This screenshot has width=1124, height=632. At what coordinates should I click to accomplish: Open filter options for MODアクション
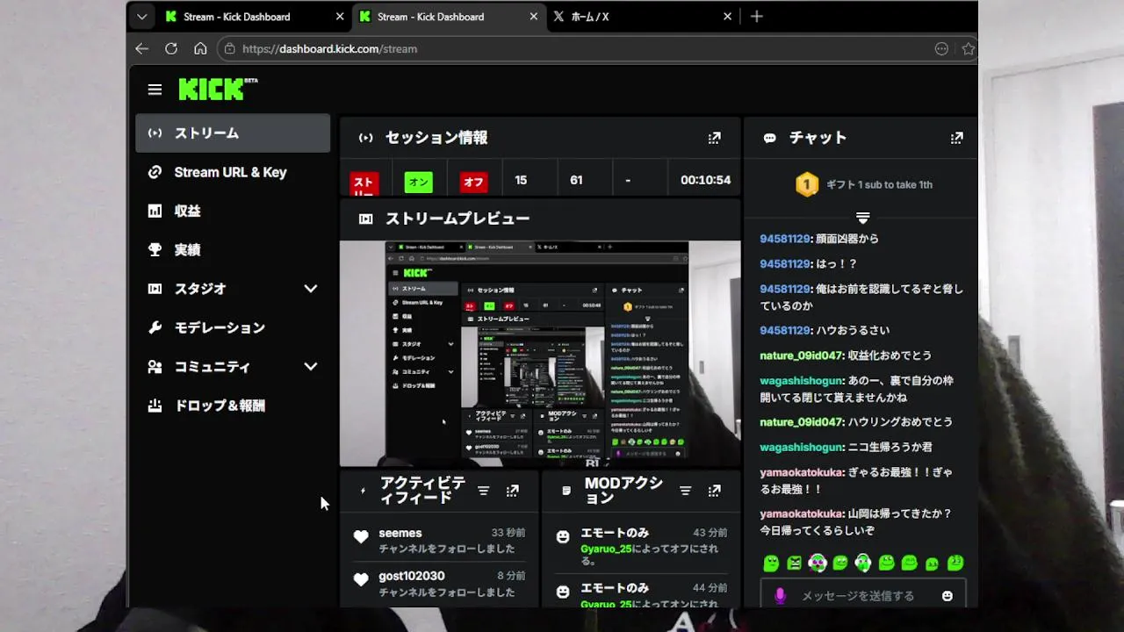click(686, 491)
